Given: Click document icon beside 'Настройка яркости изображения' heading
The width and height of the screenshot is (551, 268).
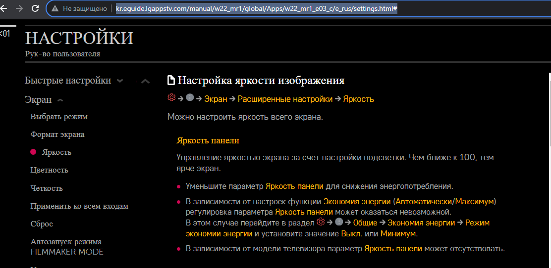Looking at the screenshot, I should [x=171, y=81].
